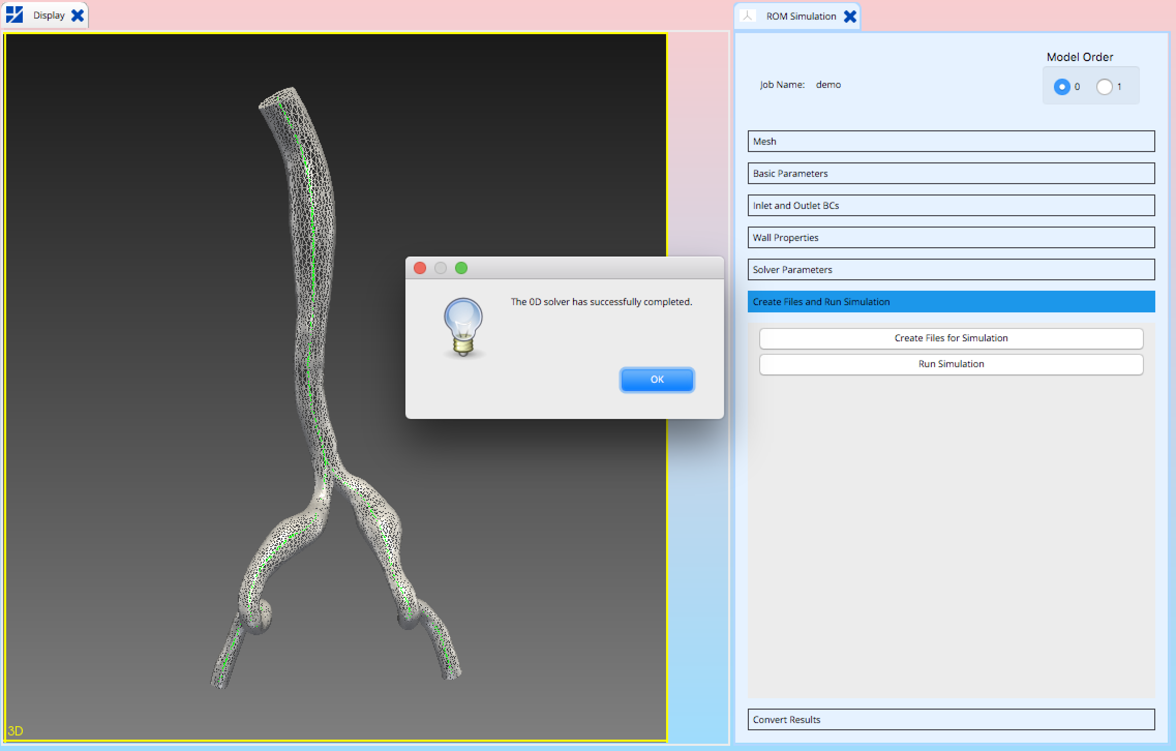Close the ROM Simulation tab

tap(850, 16)
